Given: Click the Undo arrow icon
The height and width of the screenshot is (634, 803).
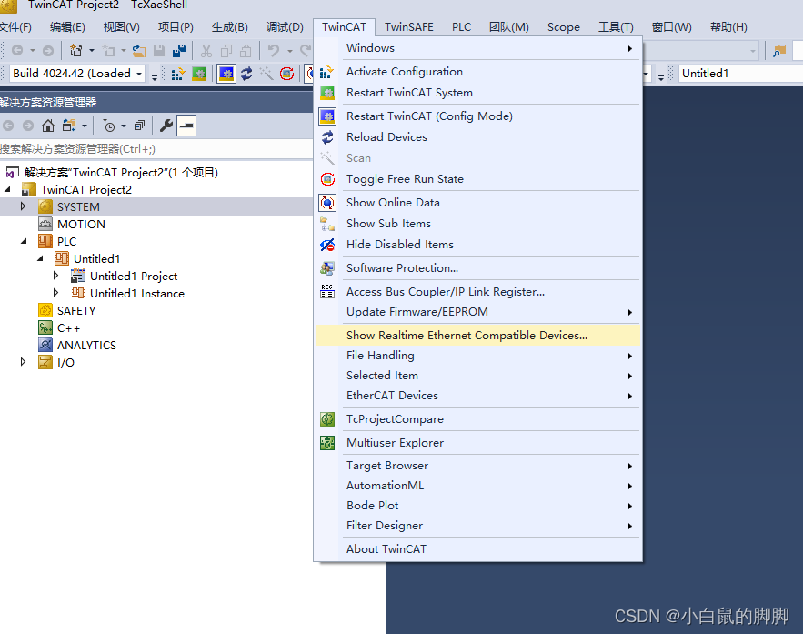Looking at the screenshot, I should pos(274,50).
